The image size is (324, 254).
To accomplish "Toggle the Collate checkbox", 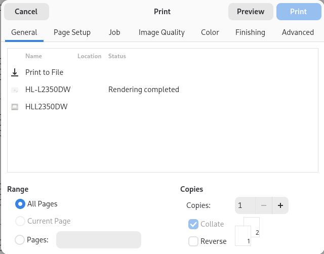I will pyautogui.click(x=193, y=224).
